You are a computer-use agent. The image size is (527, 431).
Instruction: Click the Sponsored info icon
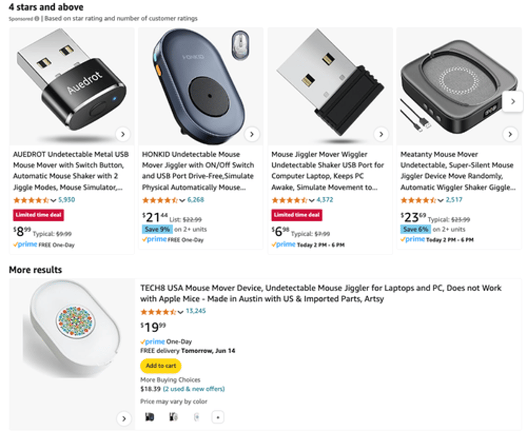pyautogui.click(x=37, y=19)
